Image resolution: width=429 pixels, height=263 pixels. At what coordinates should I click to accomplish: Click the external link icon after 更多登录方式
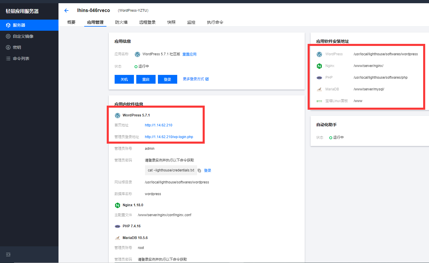point(207,79)
